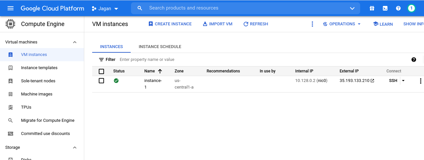
Task: Click the Committed use discounts percent icon
Action: click(11, 134)
